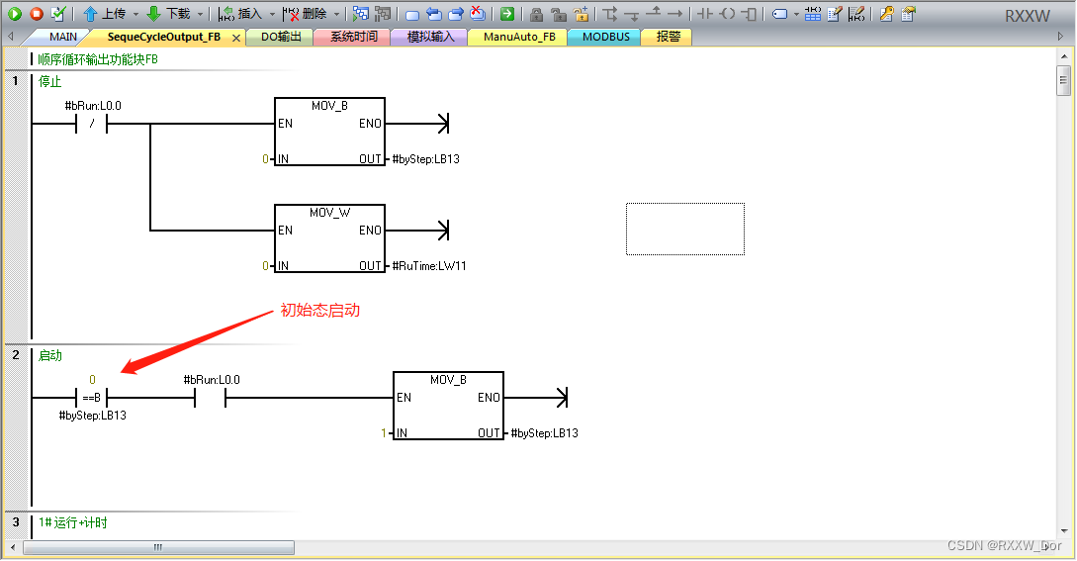The height and width of the screenshot is (561, 1077).
Task: Click the insert line up icon
Action: click(x=653, y=13)
